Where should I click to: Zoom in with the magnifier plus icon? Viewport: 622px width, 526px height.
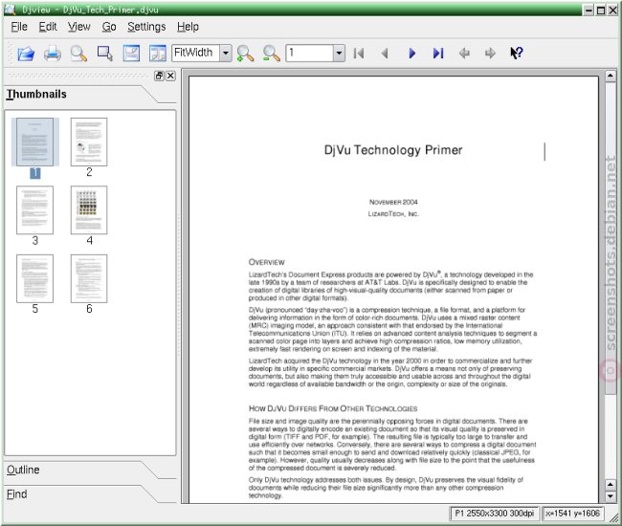(x=245, y=54)
